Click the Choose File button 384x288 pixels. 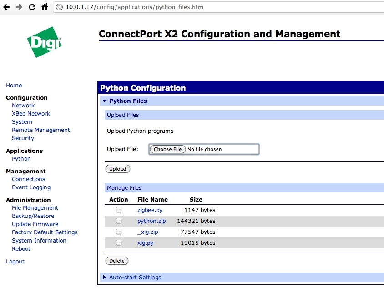pos(168,149)
